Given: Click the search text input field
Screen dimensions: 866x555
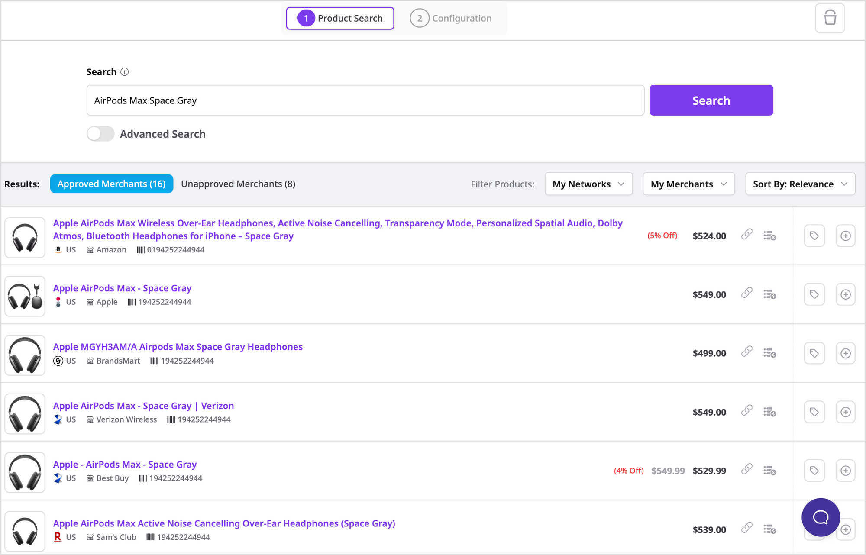Looking at the screenshot, I should [365, 100].
